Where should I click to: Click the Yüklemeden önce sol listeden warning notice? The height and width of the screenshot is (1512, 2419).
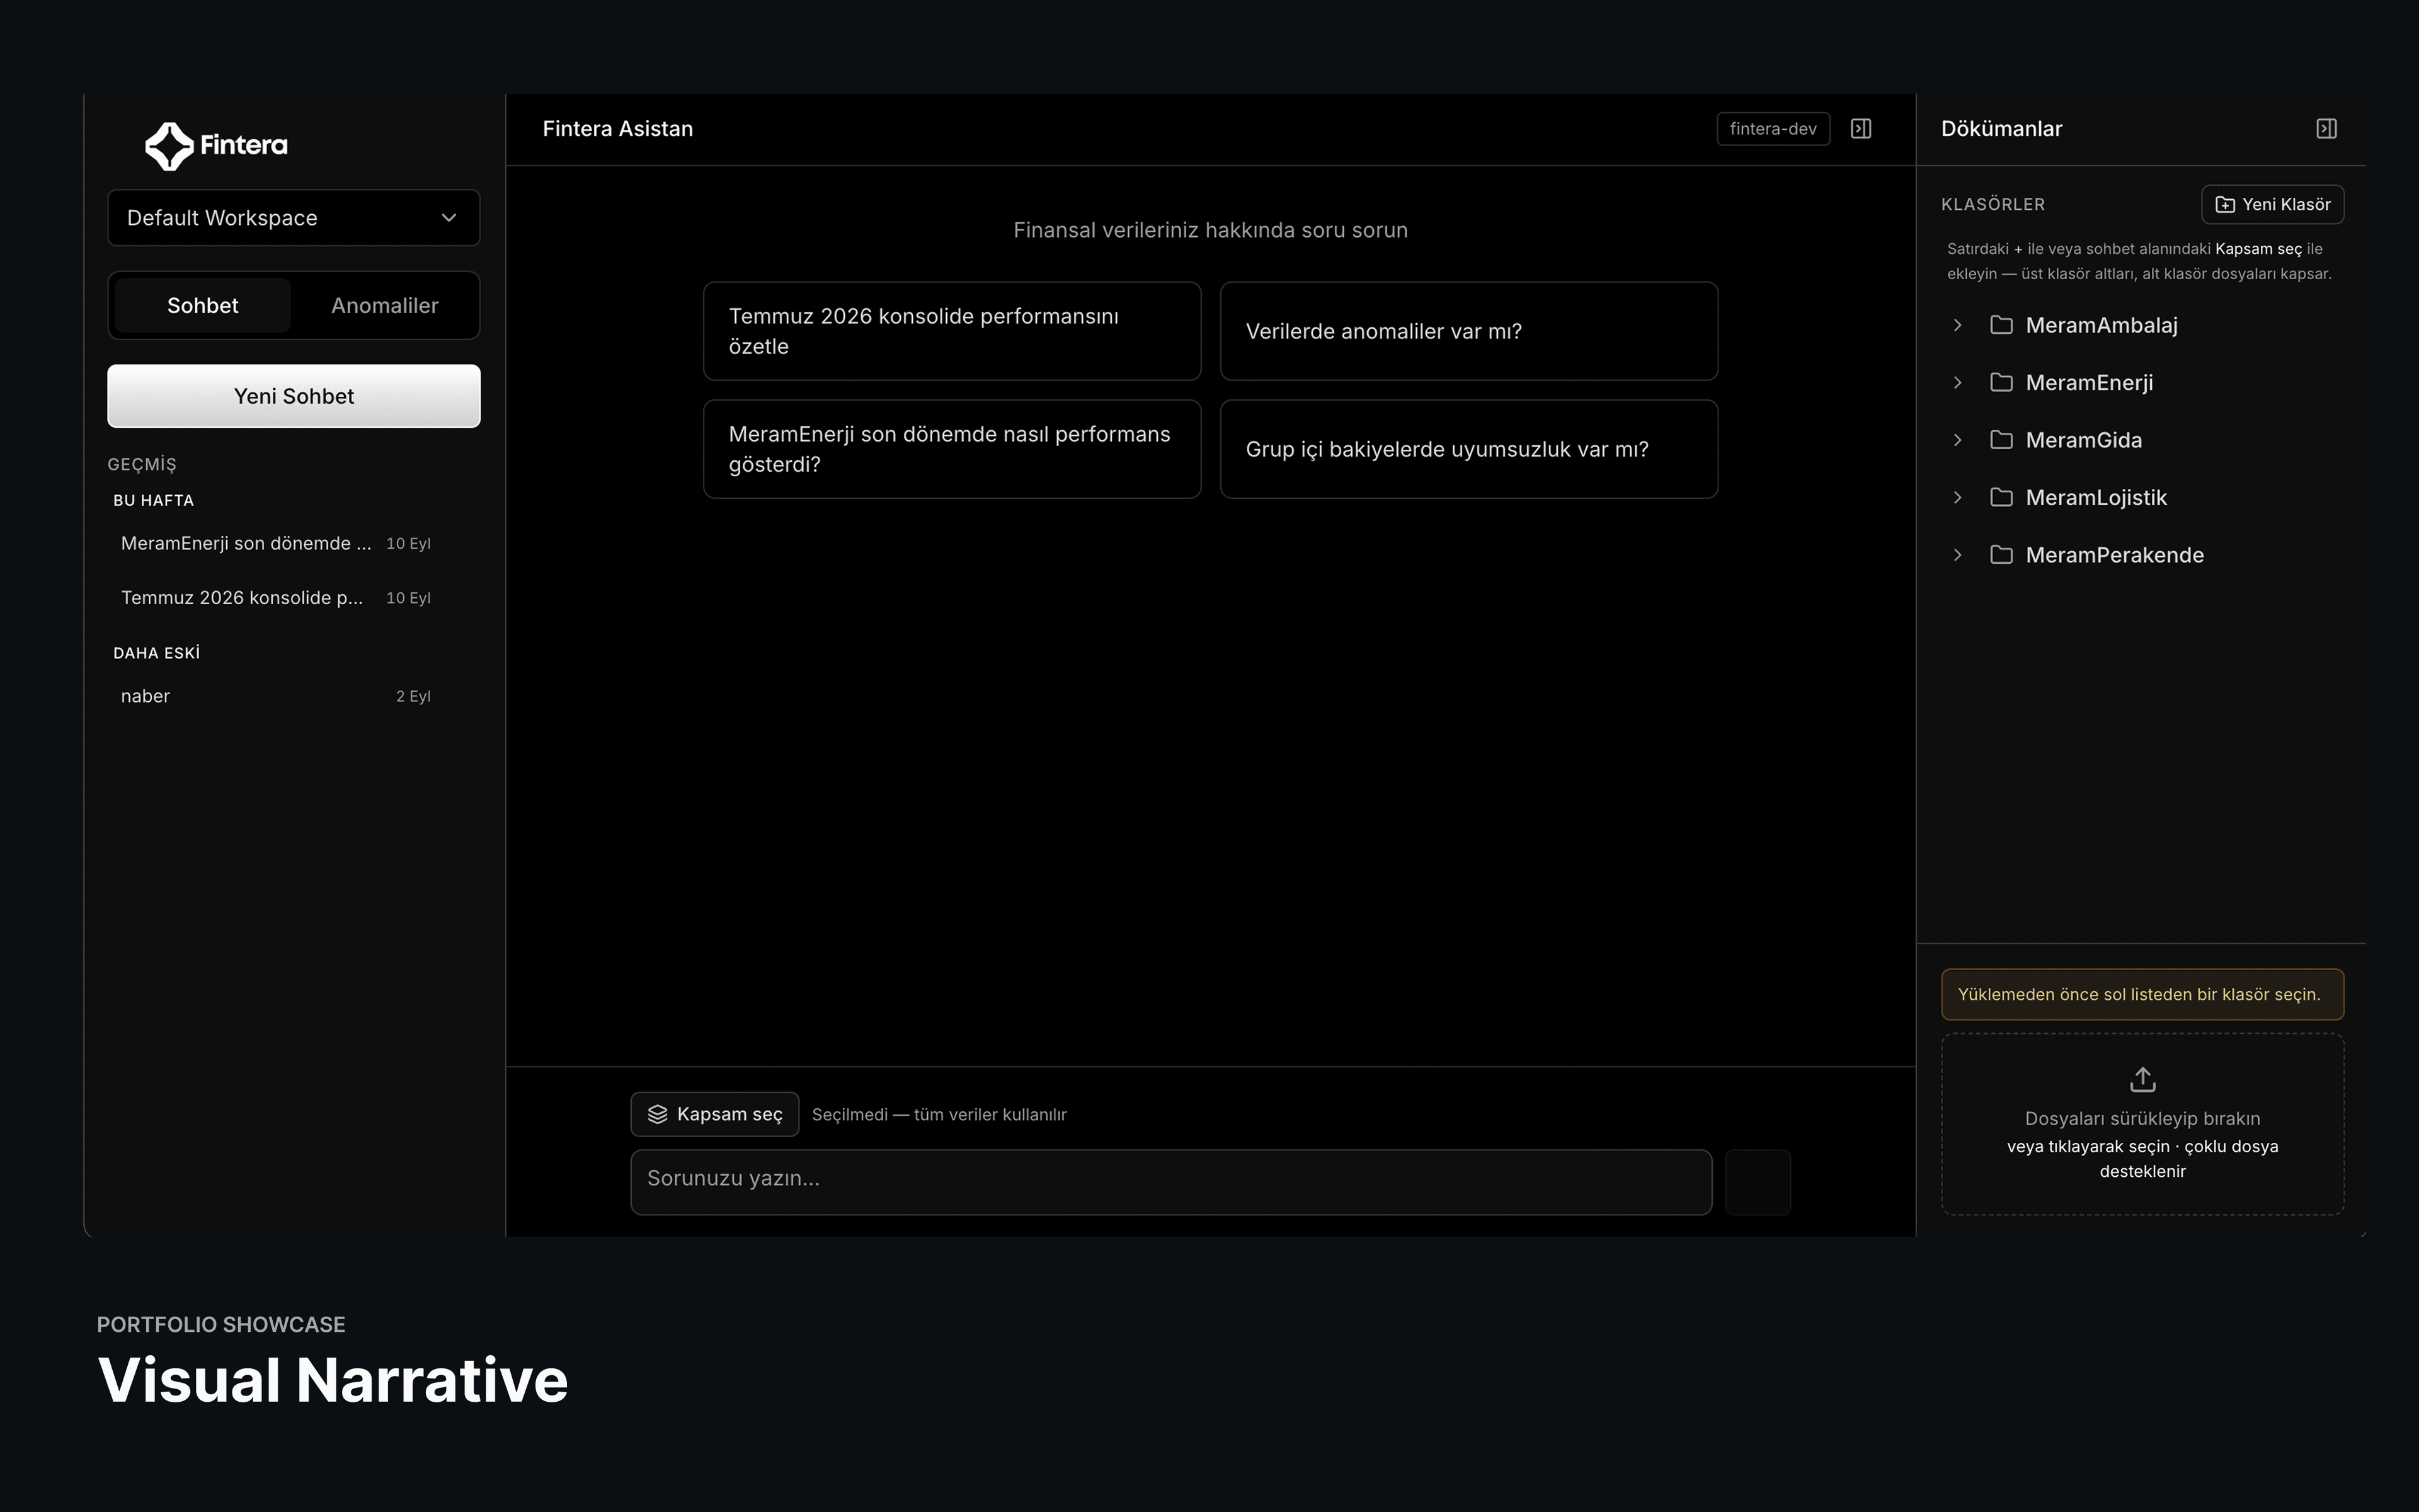2142,994
